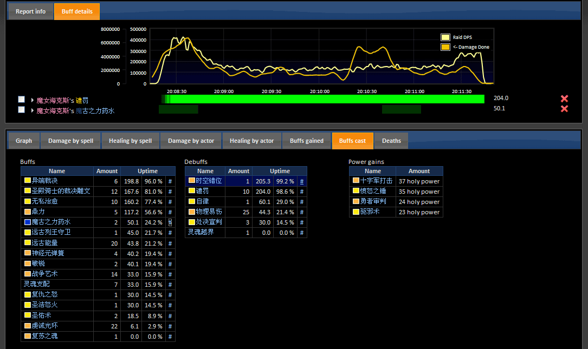Open the Graph tab

click(x=24, y=141)
